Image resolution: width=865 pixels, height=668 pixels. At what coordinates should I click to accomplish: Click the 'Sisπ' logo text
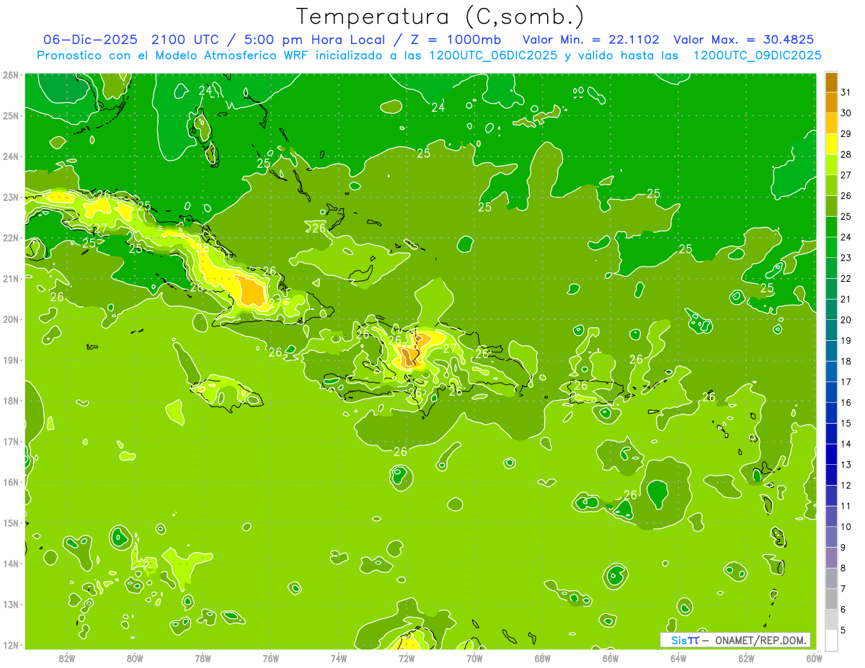pyautogui.click(x=685, y=640)
